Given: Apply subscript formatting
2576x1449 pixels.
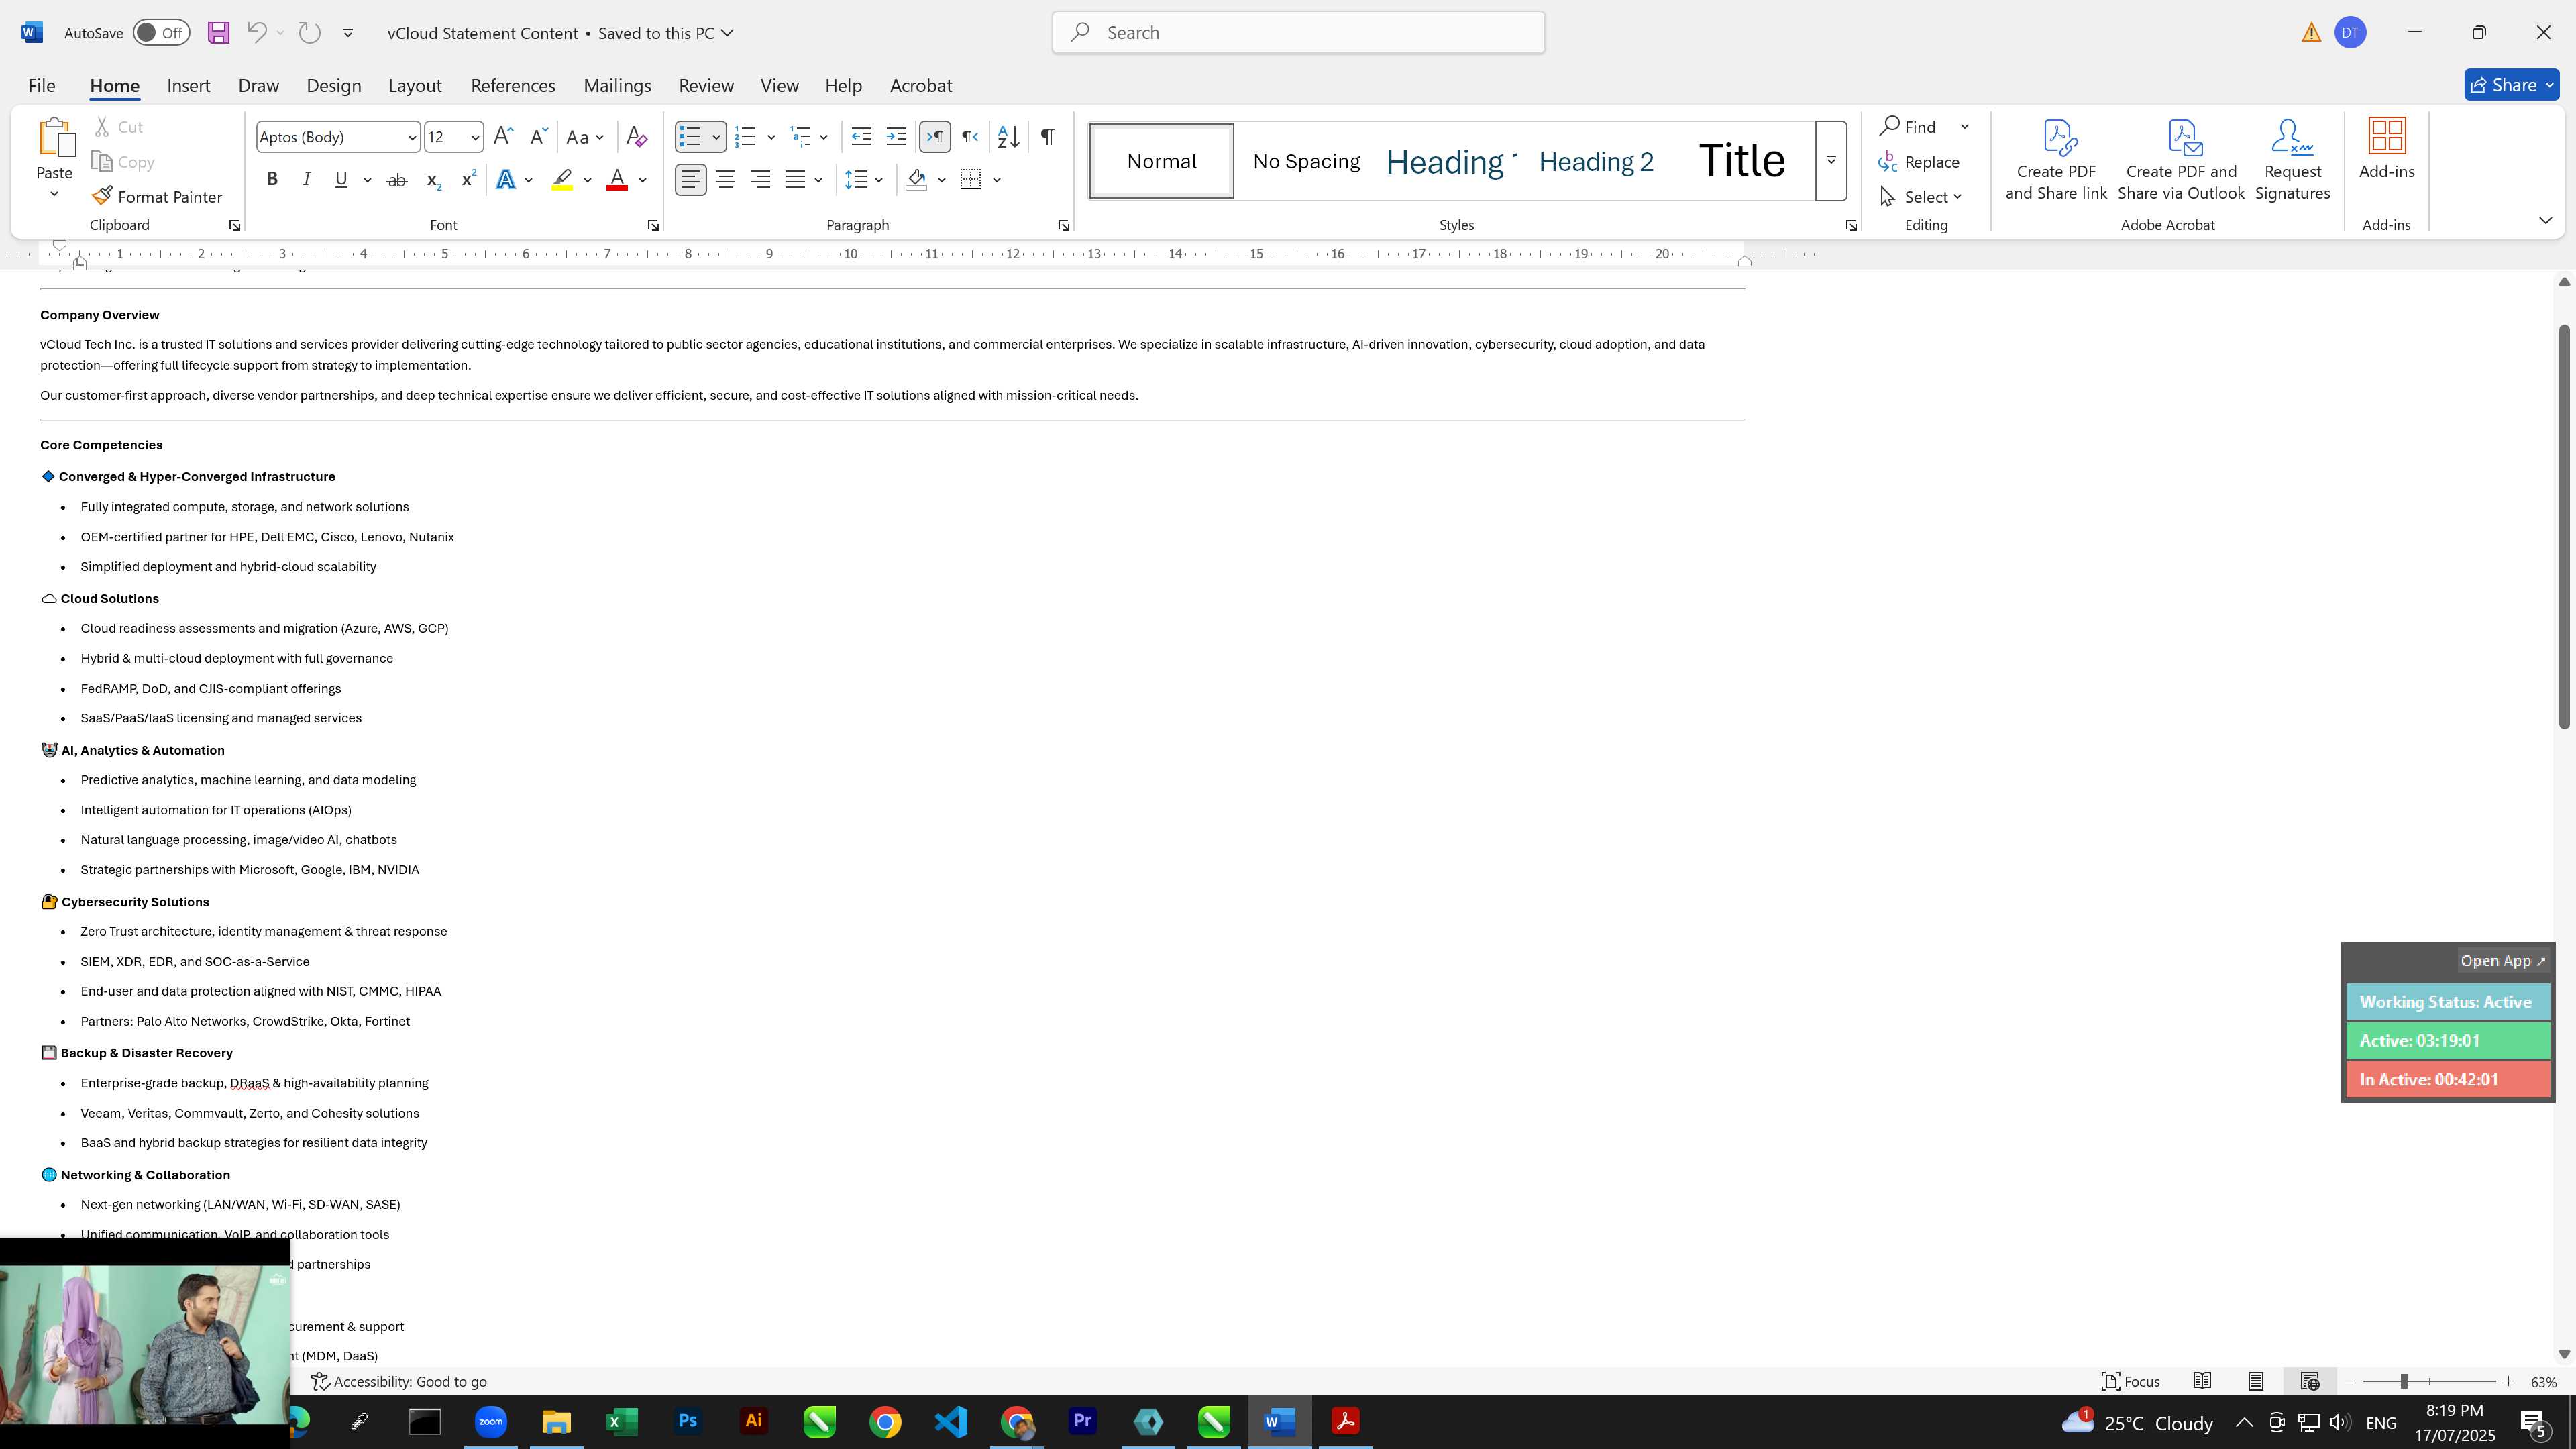Looking at the screenshot, I should coord(433,180).
